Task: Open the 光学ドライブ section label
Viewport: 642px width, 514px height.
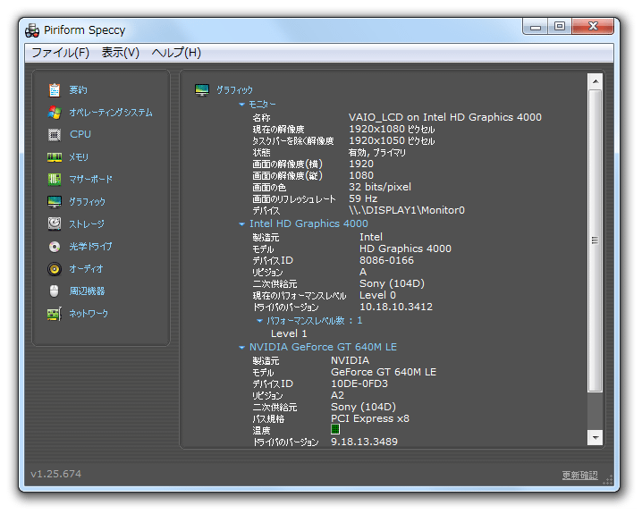Action: click(x=90, y=247)
